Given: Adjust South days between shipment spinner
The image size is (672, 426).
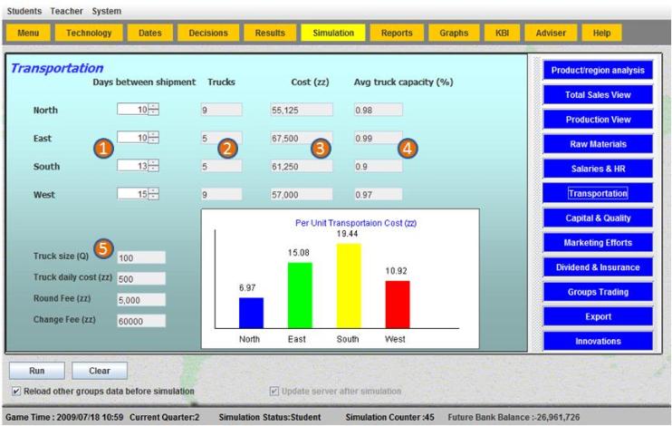Looking at the screenshot, I should tap(153, 167).
